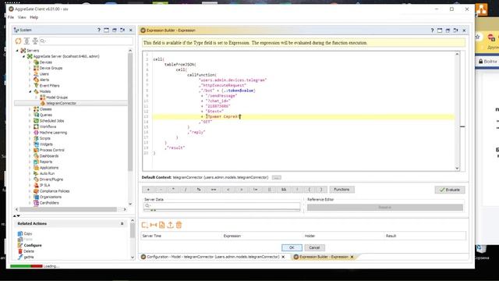
Task: Insert the != operator
Action: coord(255,190)
